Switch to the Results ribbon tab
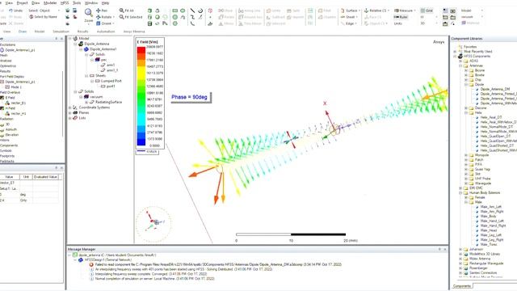 82,32
